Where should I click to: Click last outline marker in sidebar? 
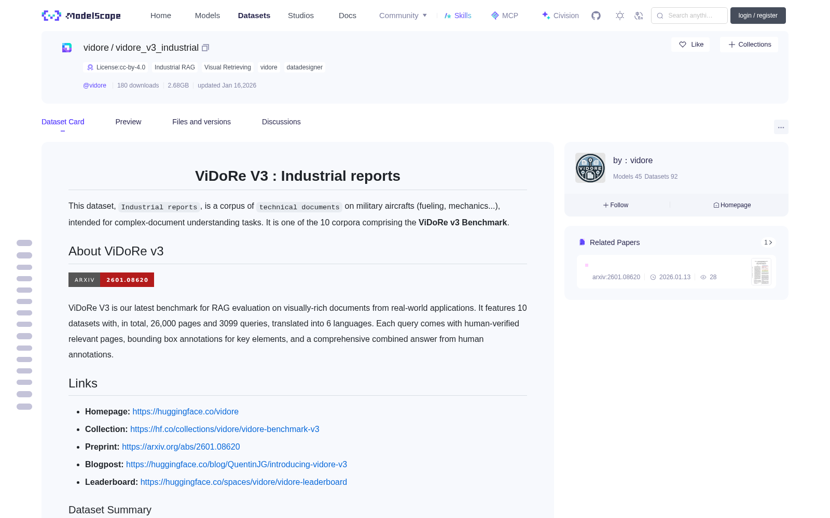(x=24, y=407)
